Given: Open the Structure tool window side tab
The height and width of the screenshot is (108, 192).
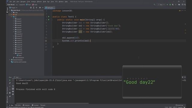Looking at the screenshot, I should (7, 90).
